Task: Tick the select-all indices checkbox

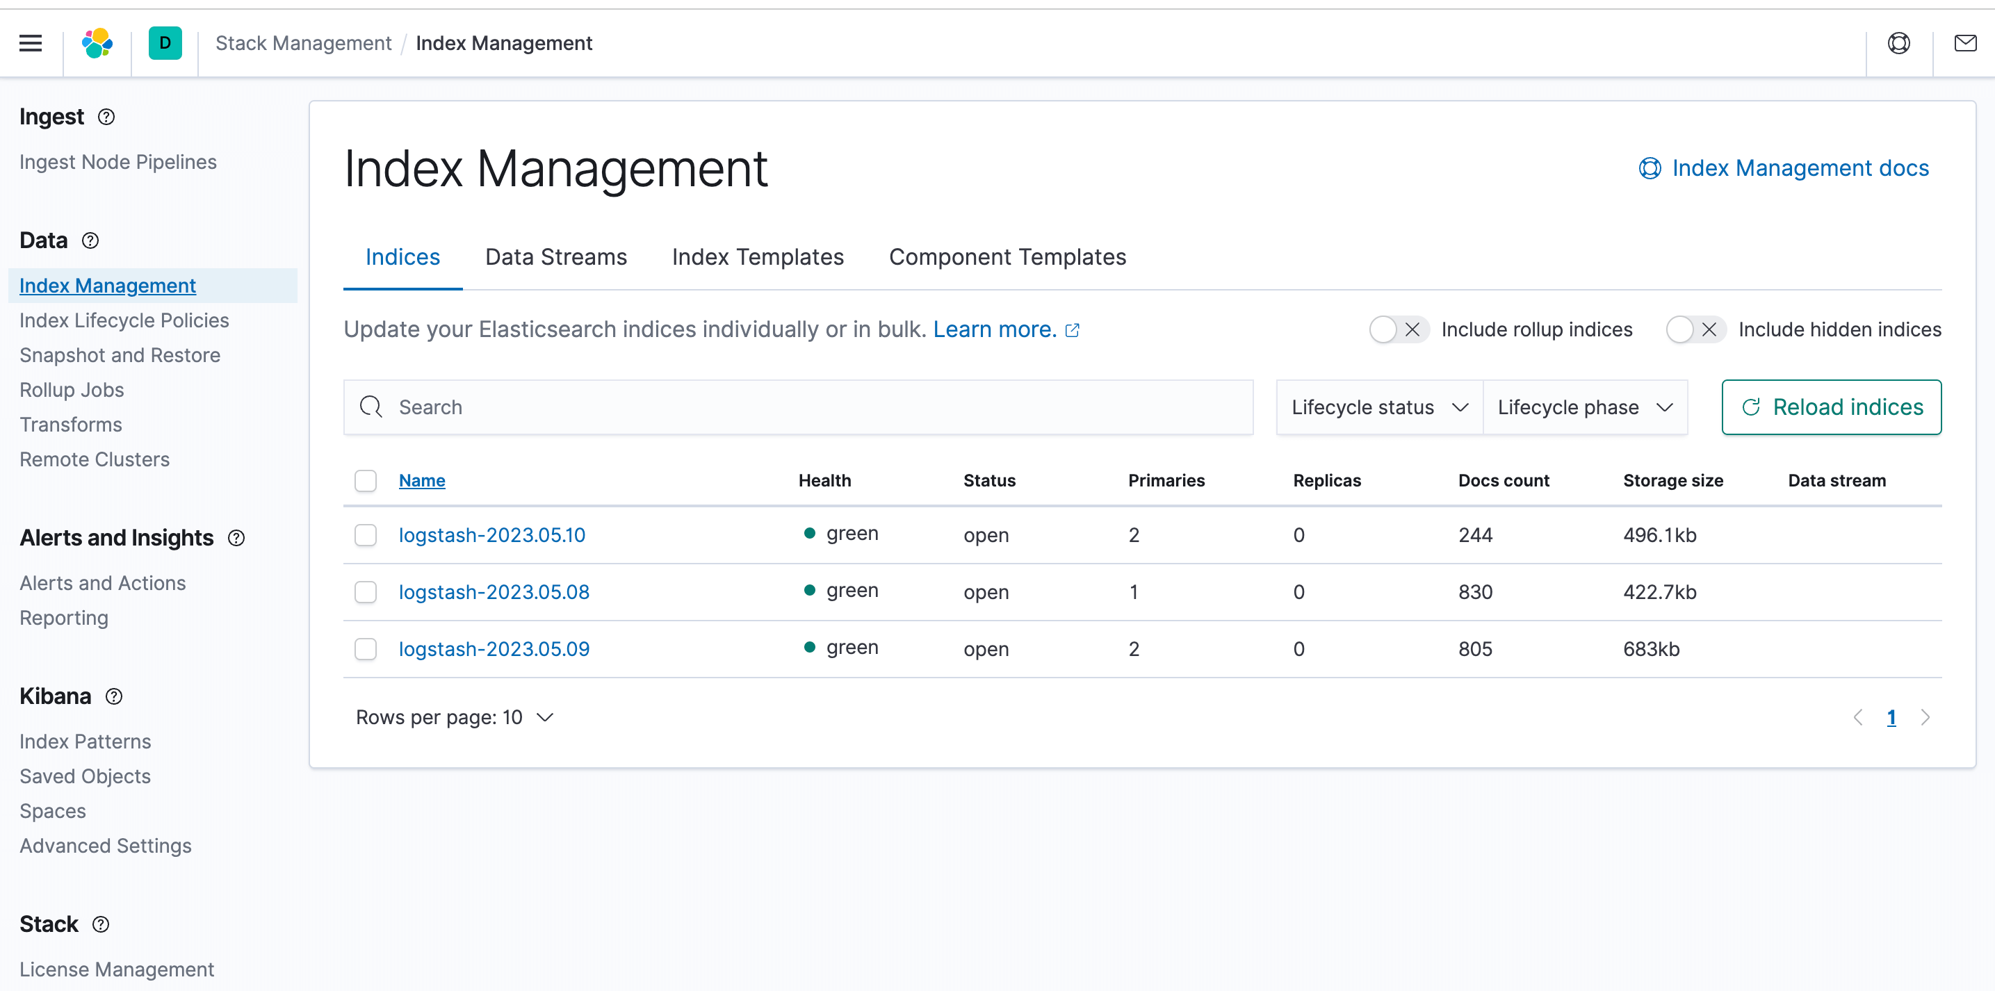Action: (x=366, y=481)
